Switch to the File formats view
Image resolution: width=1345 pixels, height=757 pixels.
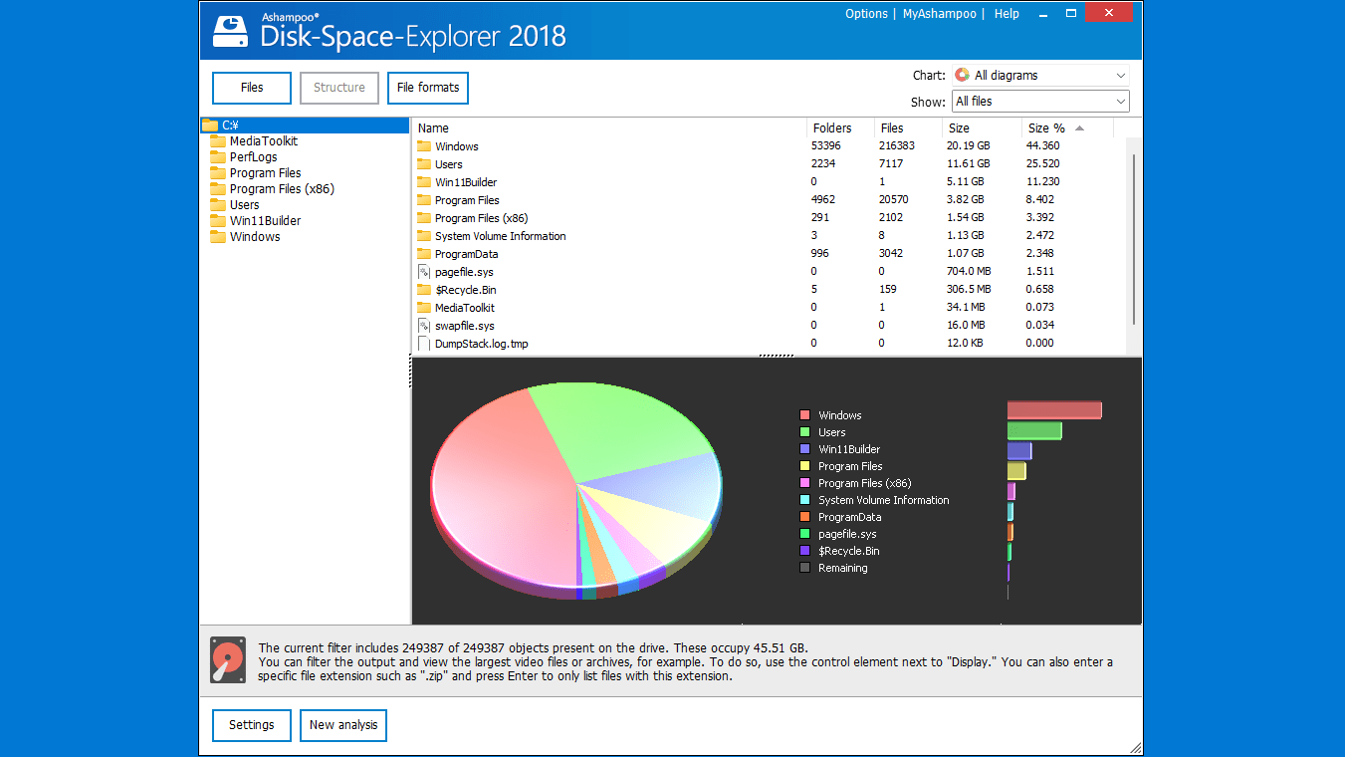(428, 88)
